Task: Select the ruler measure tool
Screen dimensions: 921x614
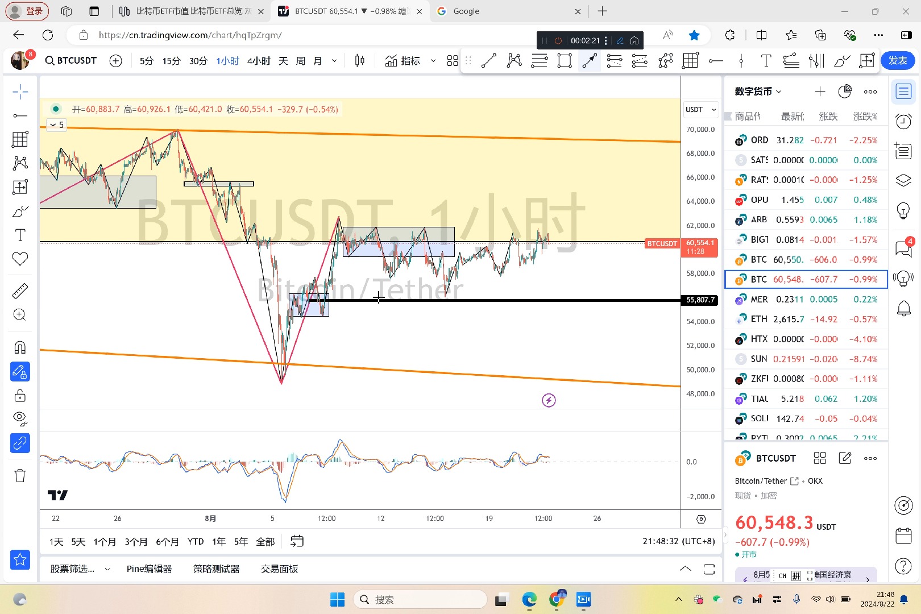Action: pyautogui.click(x=20, y=291)
